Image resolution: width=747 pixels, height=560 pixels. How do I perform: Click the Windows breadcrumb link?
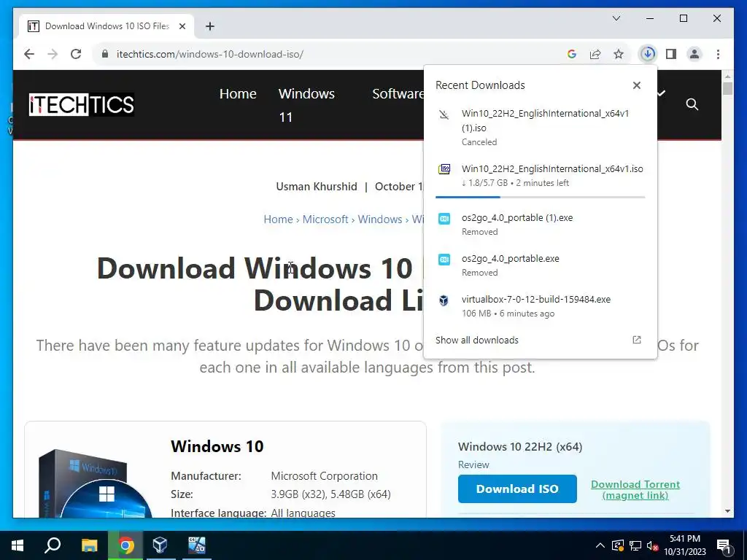coord(379,219)
